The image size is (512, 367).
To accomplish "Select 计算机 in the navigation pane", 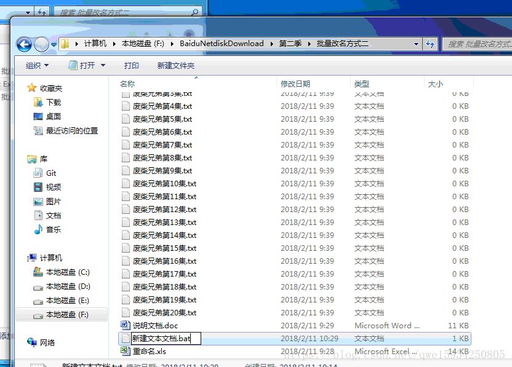I will click(51, 258).
